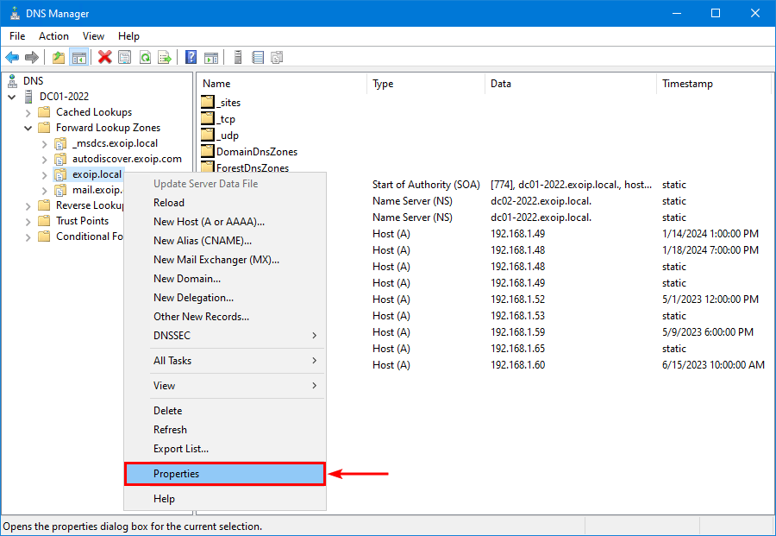Click the blue Help toolbar icon
The width and height of the screenshot is (776, 536).
[x=191, y=58]
